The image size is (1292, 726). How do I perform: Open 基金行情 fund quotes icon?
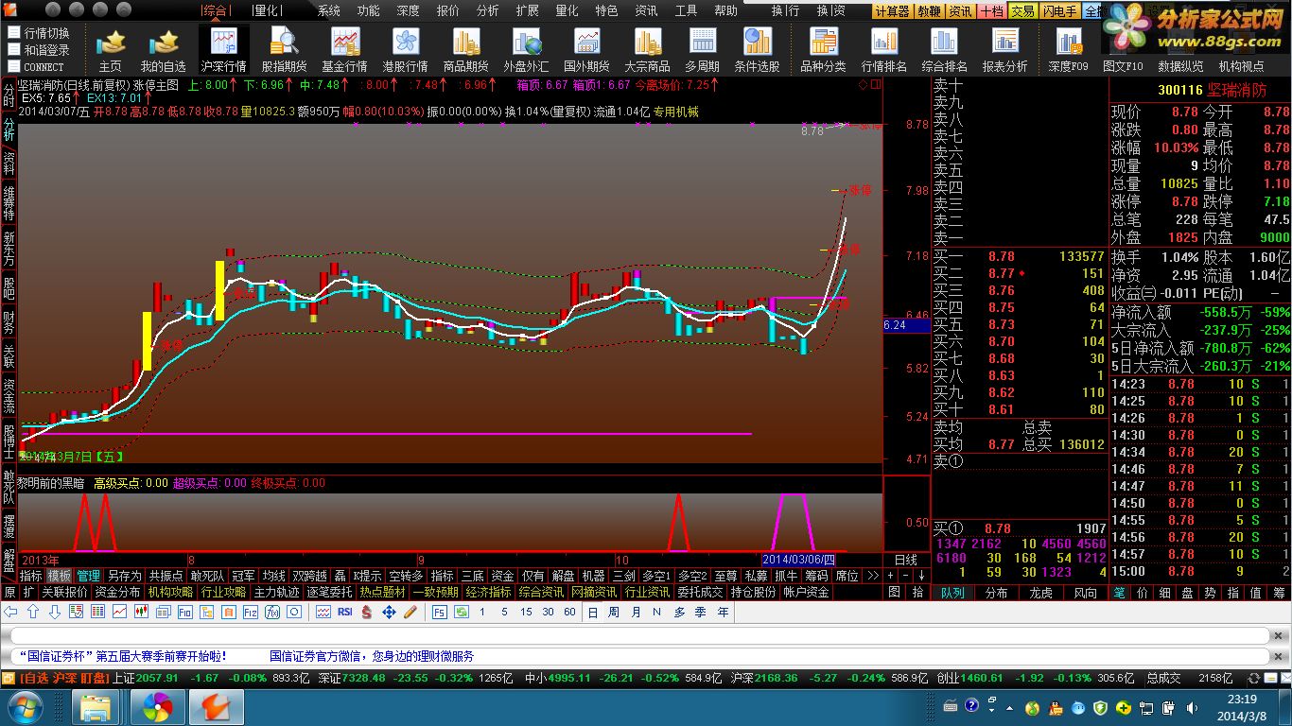click(x=344, y=50)
